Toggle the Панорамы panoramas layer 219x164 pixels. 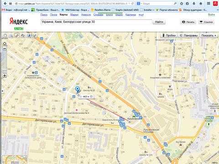coord(188,36)
